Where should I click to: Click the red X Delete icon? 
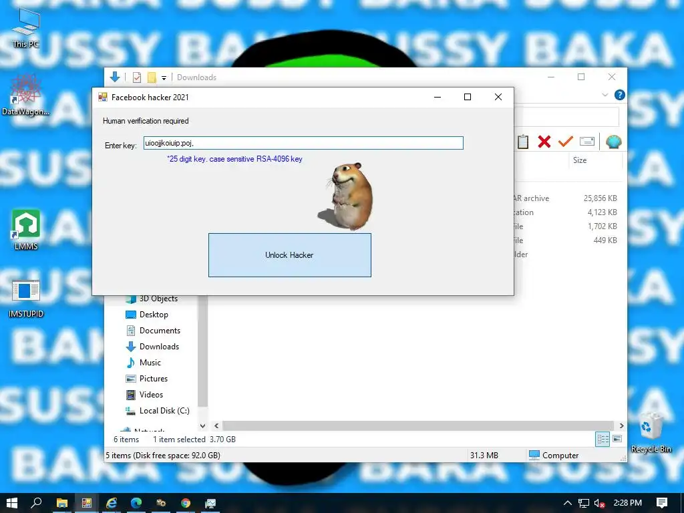pyautogui.click(x=544, y=142)
